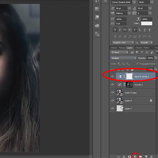Filter layers by pixel layers icon

coord(132,52)
